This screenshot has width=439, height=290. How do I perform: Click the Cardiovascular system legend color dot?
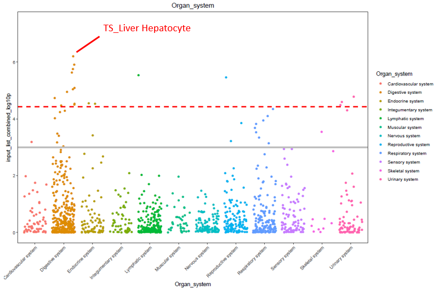click(381, 84)
